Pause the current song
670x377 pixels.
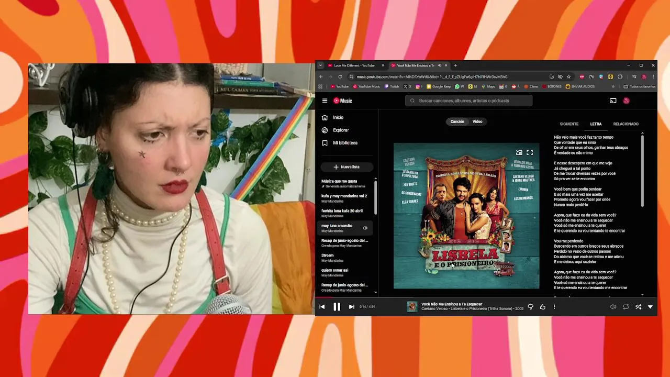(337, 307)
